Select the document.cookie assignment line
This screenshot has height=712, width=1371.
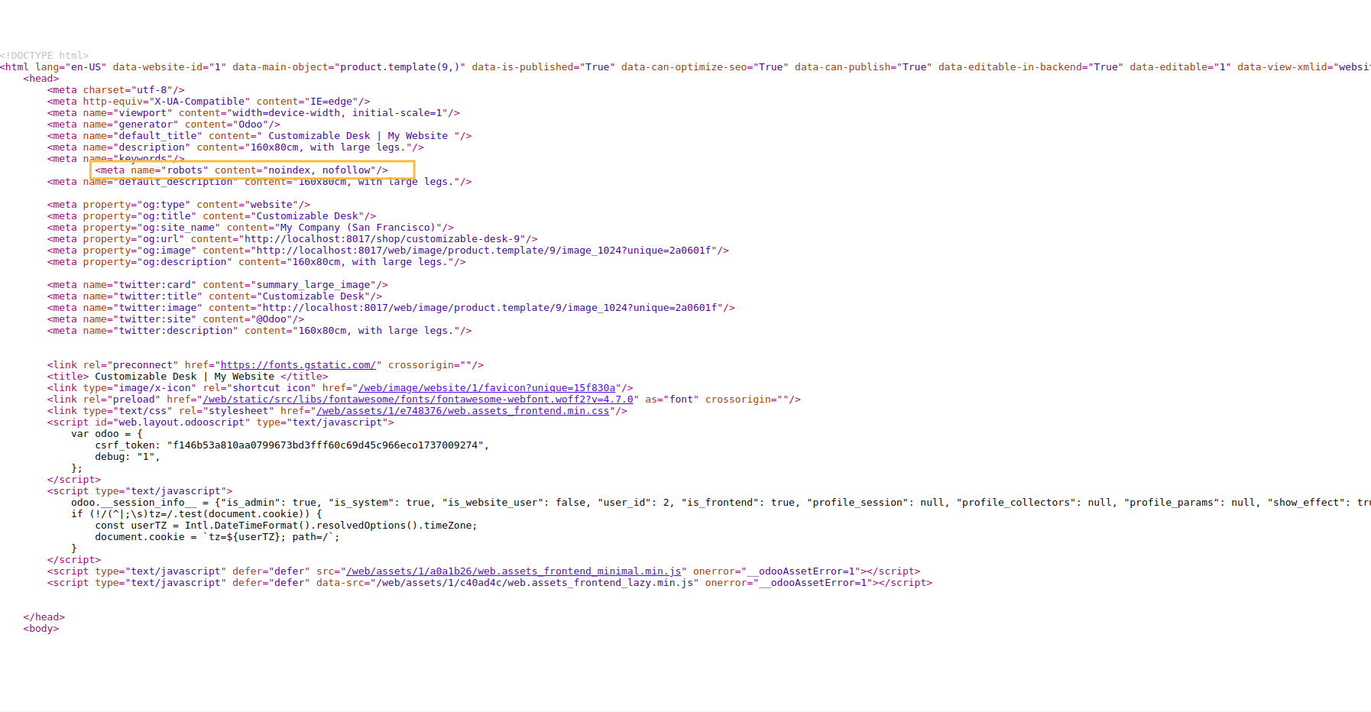coord(217,537)
